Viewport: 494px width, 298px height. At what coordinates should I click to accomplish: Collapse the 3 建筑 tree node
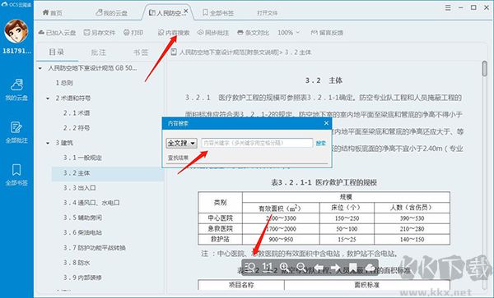(x=48, y=143)
